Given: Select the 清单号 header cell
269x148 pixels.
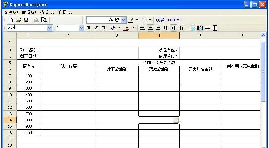Looking at the screenshot, I should 29,66.
